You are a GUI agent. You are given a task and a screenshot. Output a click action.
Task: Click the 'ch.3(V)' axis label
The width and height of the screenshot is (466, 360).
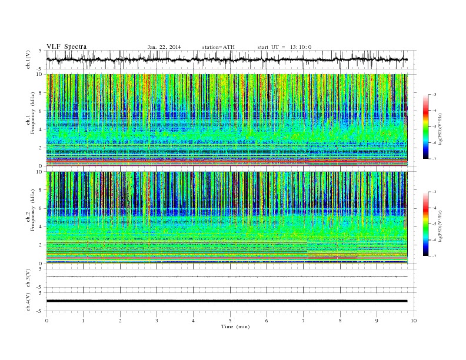coord(28,278)
